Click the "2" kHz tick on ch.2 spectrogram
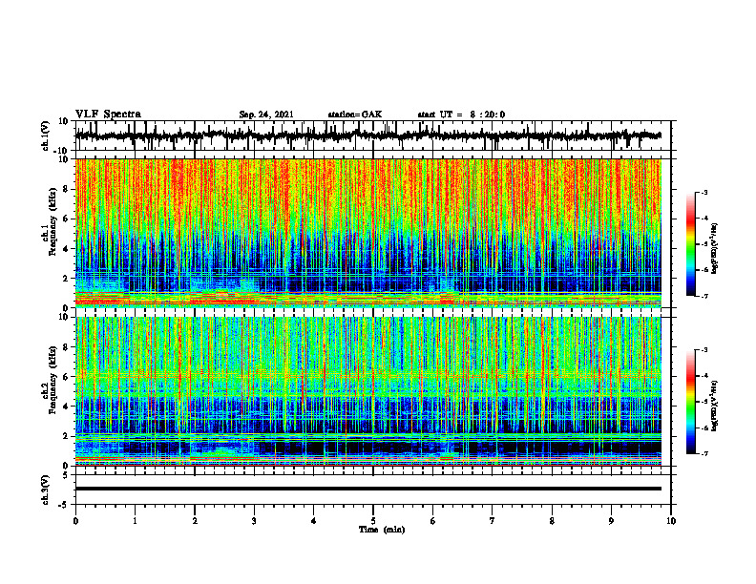The width and height of the screenshot is (756, 584). [66, 436]
